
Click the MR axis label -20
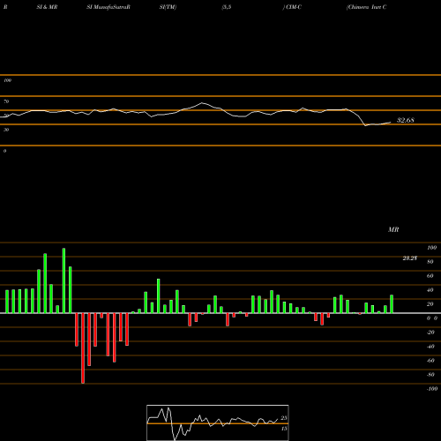pos(430,333)
